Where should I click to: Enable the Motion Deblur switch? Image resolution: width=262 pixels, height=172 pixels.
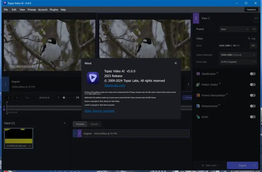[253, 85]
